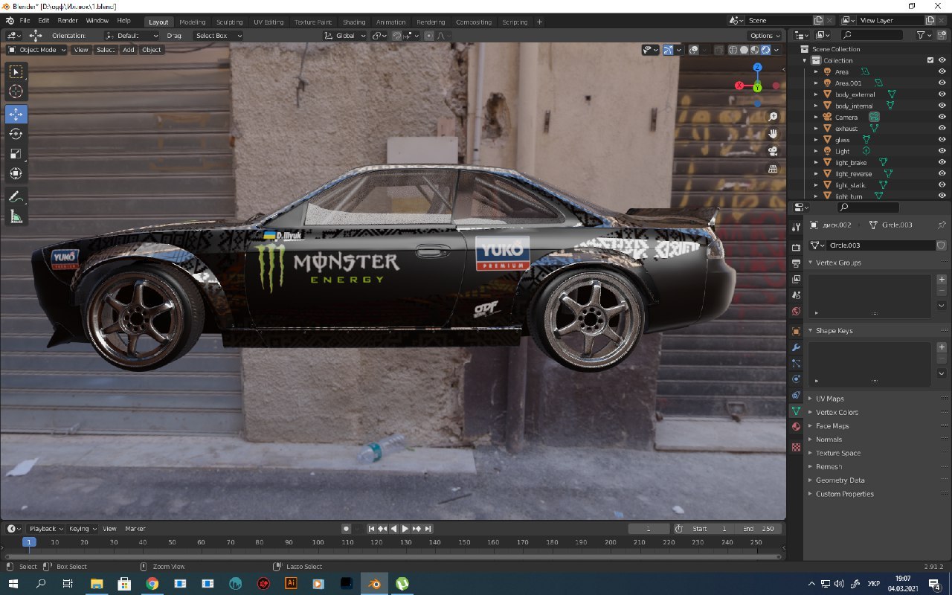Switch to wireframe viewport shading
Viewport: 952px width, 595px height.
coord(733,50)
